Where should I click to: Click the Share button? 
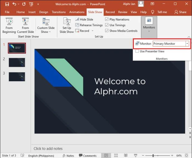181,12
